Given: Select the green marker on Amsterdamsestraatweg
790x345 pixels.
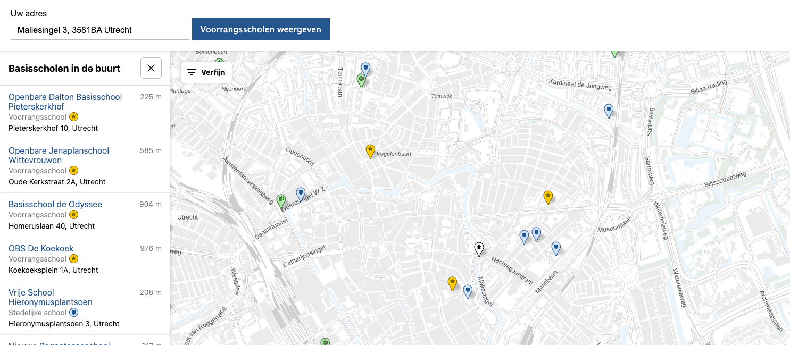Looking at the screenshot, I should click(x=281, y=201).
